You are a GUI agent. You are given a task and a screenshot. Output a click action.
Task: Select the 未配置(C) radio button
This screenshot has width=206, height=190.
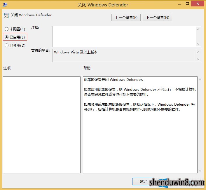[15, 29]
